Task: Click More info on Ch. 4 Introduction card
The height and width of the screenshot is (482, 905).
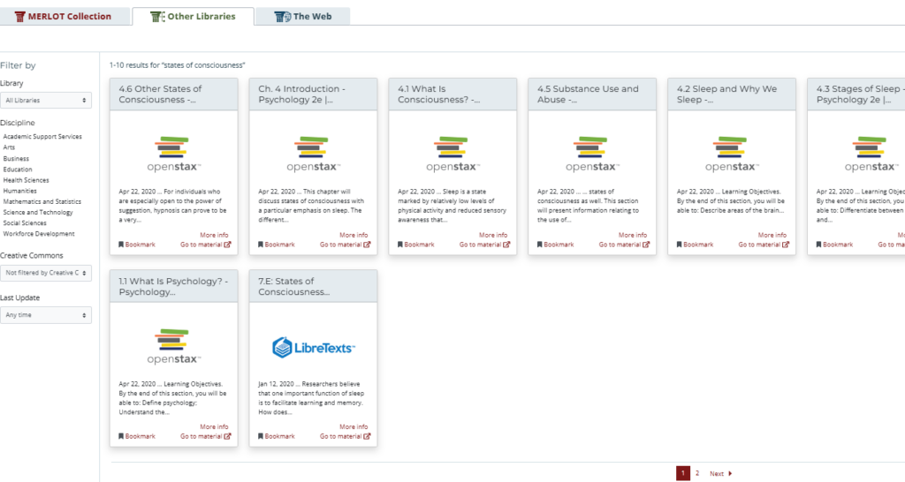Action: [x=354, y=235]
